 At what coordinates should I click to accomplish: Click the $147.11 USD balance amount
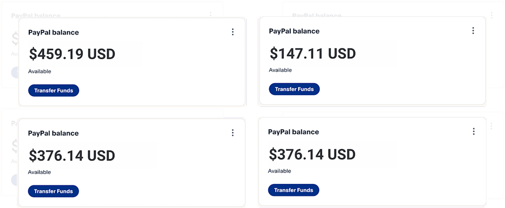(x=312, y=53)
